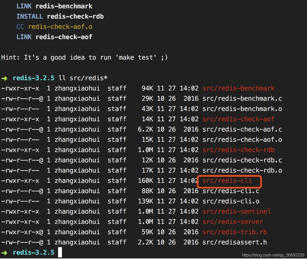
Task: Click the 6.2K size of redis-check-aof.c
Action: click(x=146, y=129)
